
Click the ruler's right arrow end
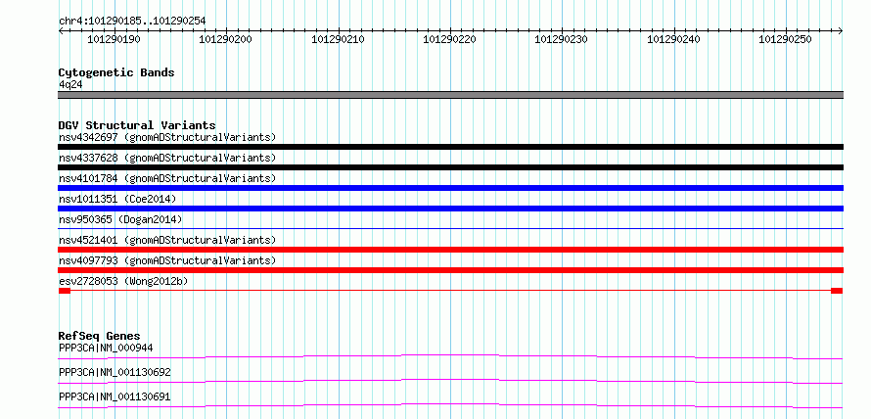[840, 31]
